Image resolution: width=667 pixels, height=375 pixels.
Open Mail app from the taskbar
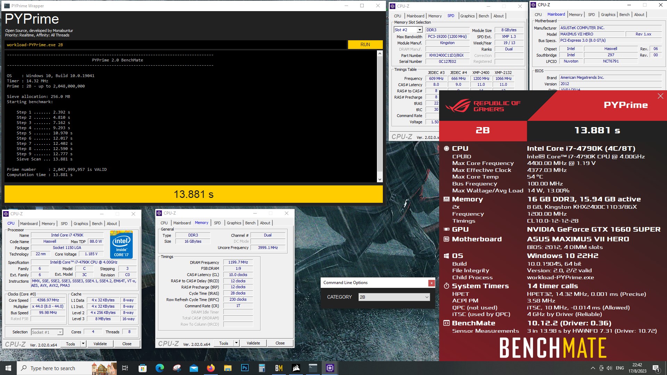[194, 368]
